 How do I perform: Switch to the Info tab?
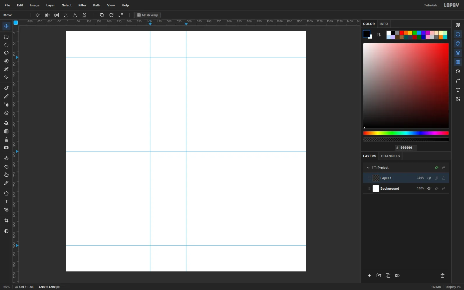(384, 24)
